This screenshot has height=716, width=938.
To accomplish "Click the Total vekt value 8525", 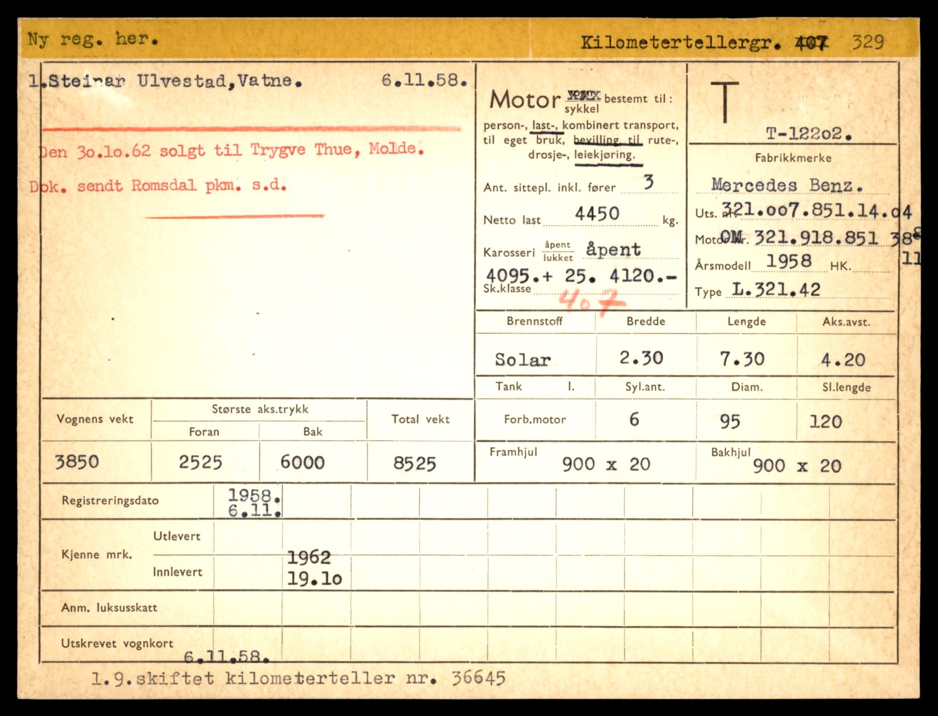I will coord(415,463).
